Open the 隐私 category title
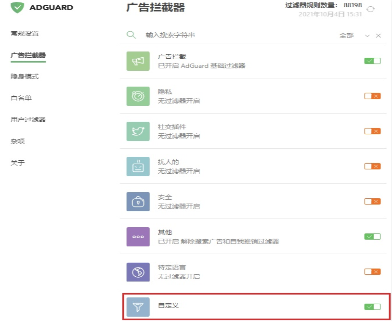The image size is (392, 321). [165, 91]
